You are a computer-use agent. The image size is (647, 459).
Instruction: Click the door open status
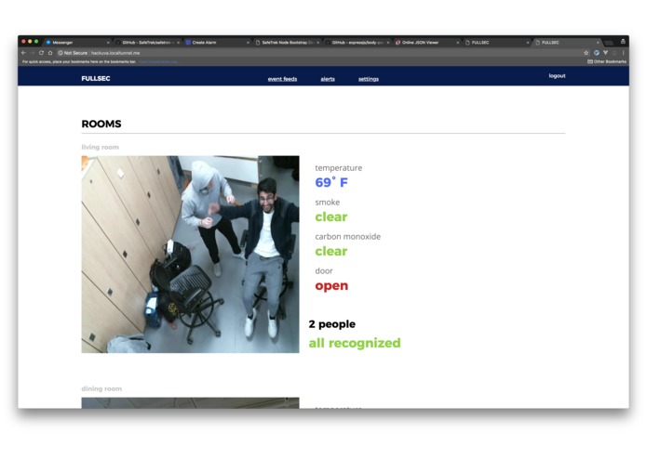click(x=331, y=285)
